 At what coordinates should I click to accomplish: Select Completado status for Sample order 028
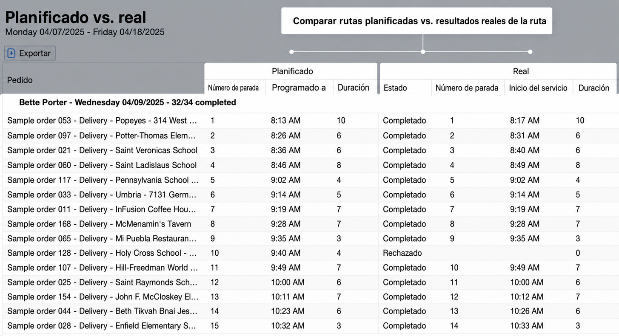click(405, 326)
